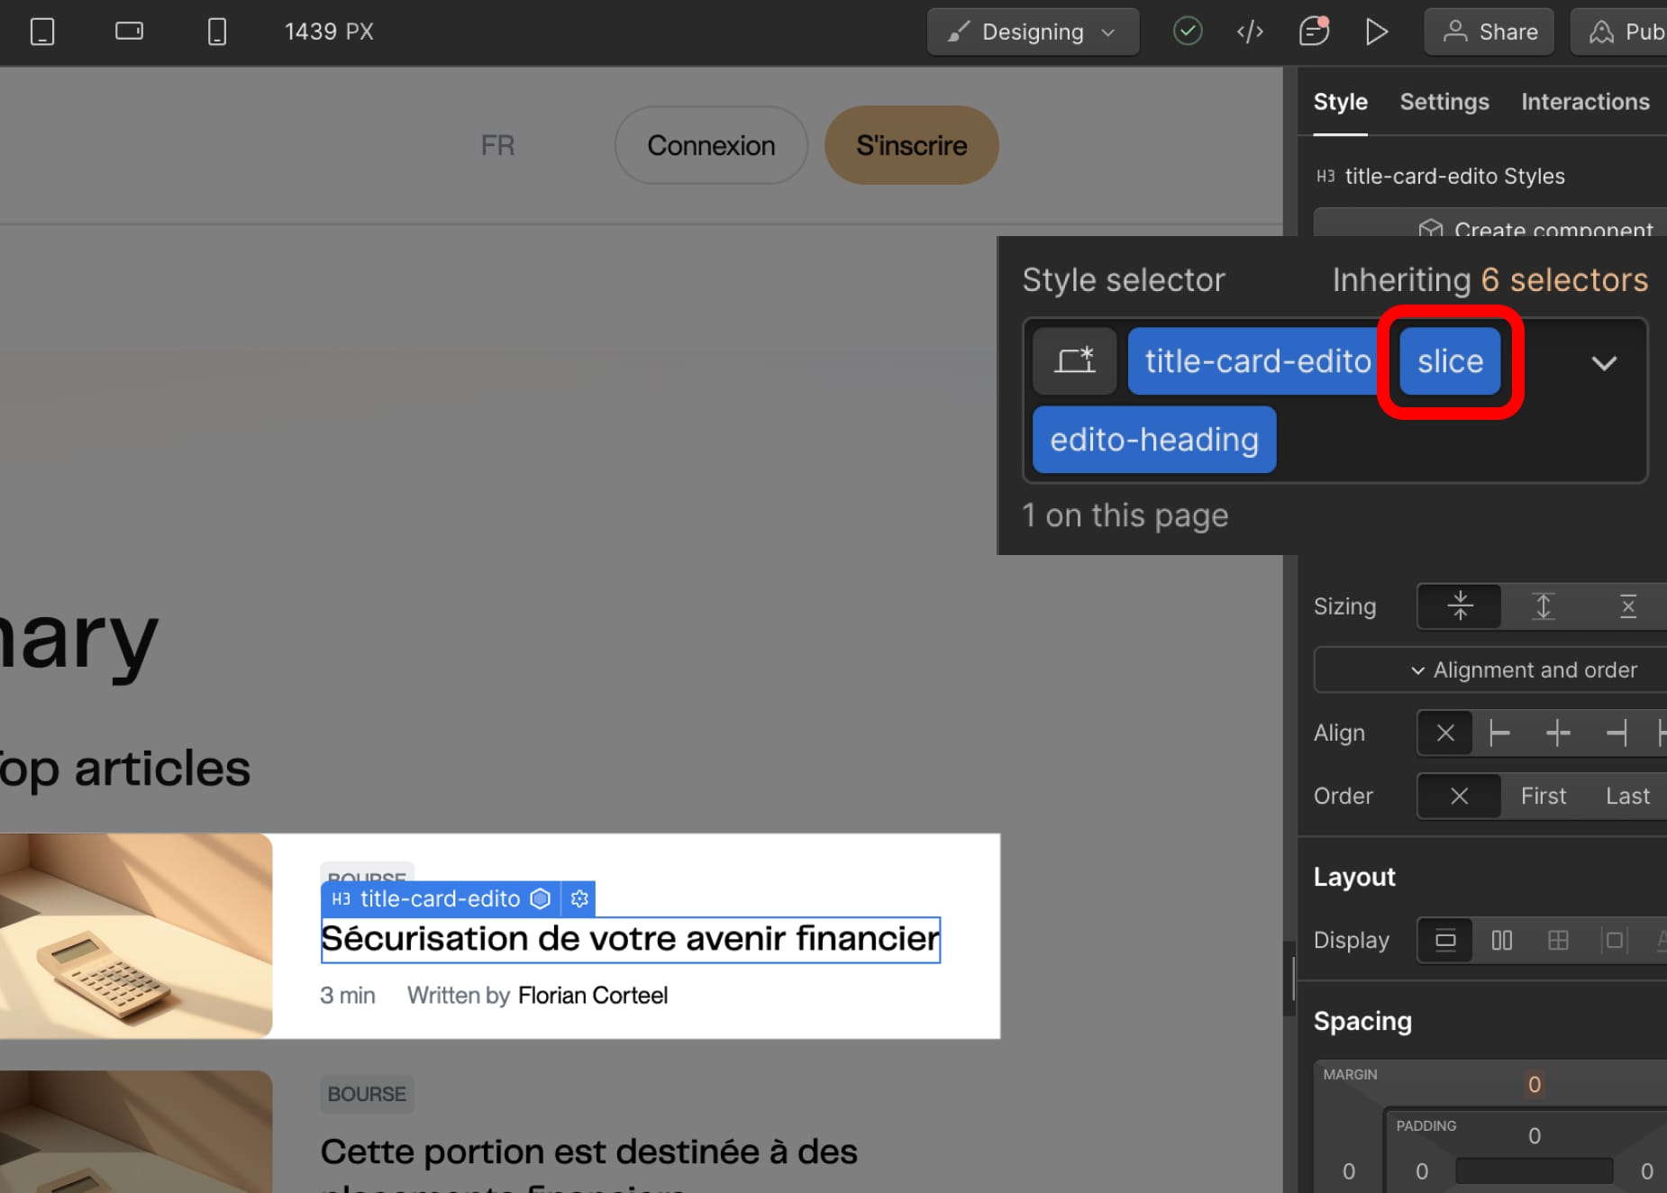
Task: Select the heading Sécurisation de votre avenir financier
Action: click(x=630, y=940)
